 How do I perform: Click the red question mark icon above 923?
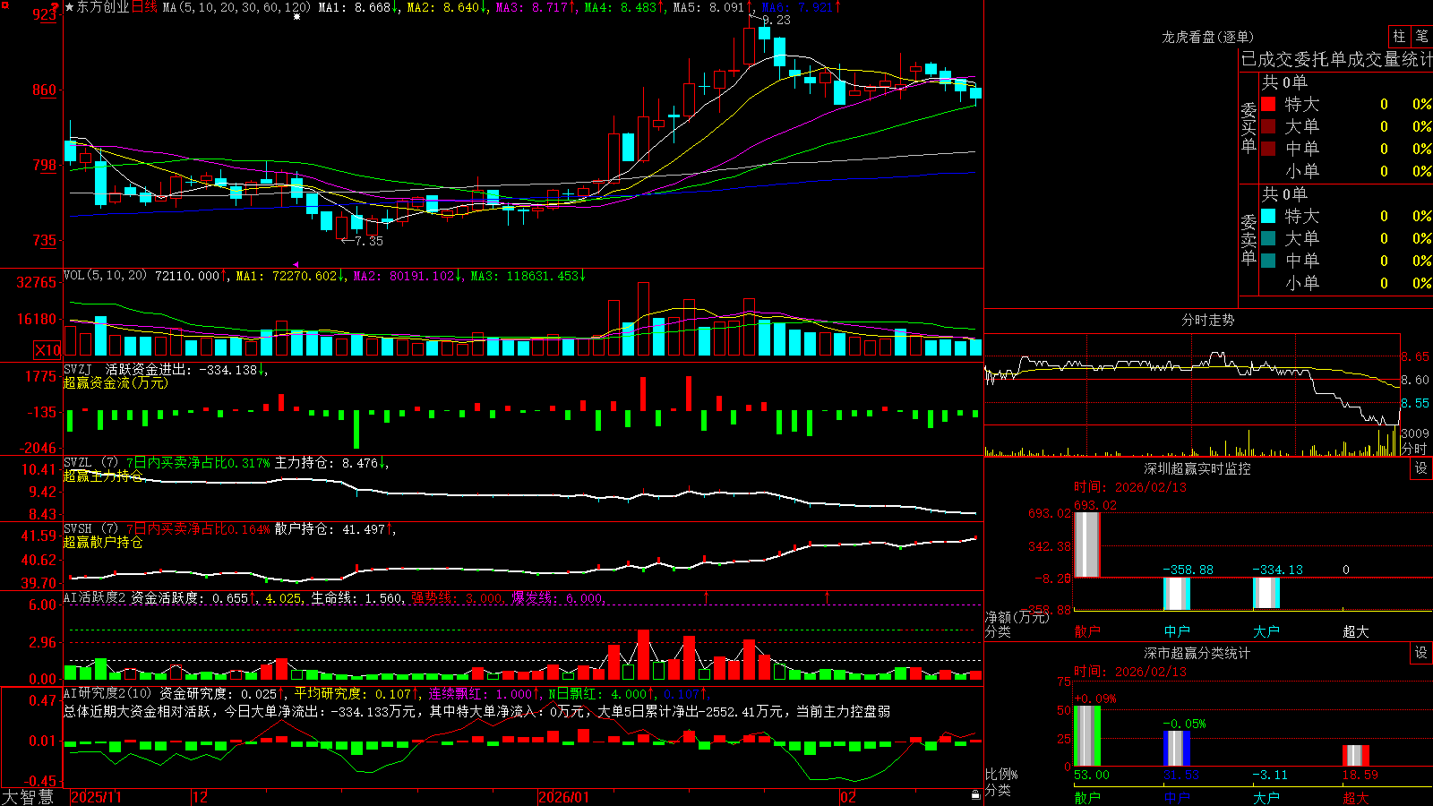point(55,5)
